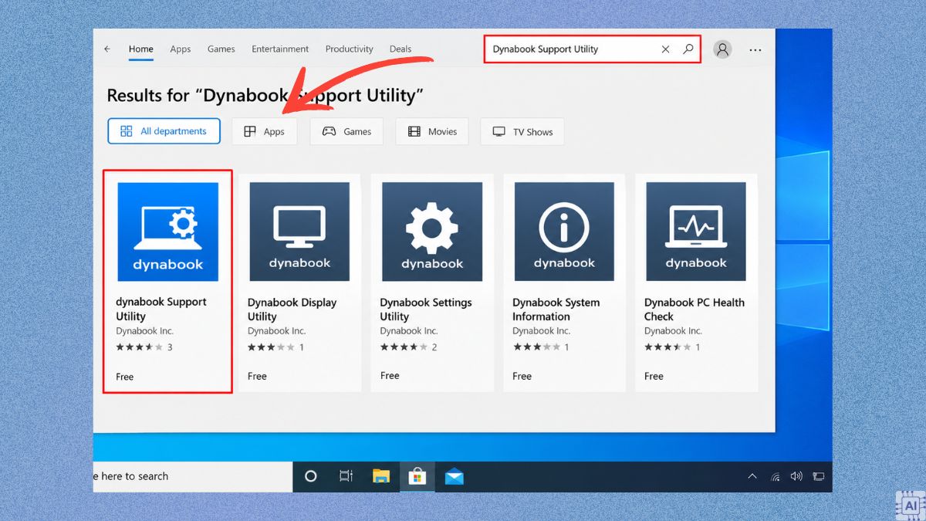The width and height of the screenshot is (926, 521).
Task: Click the star rating of Dynabook Settings Utility
Action: pyautogui.click(x=404, y=347)
